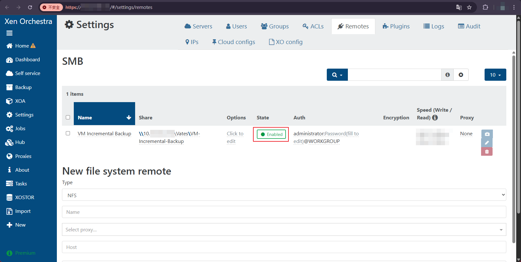This screenshot has width=521, height=262.
Task: Switch to Servers tab
Action: (x=198, y=26)
